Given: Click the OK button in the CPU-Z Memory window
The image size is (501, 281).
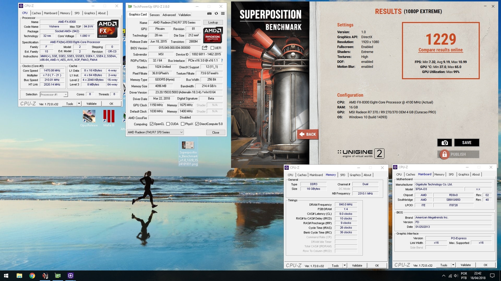Looking at the screenshot, I should (x=377, y=265).
